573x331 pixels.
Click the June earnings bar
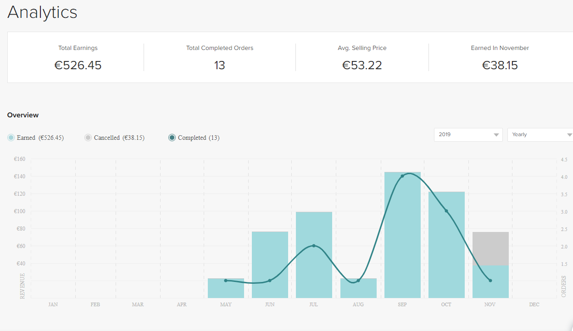point(270,265)
